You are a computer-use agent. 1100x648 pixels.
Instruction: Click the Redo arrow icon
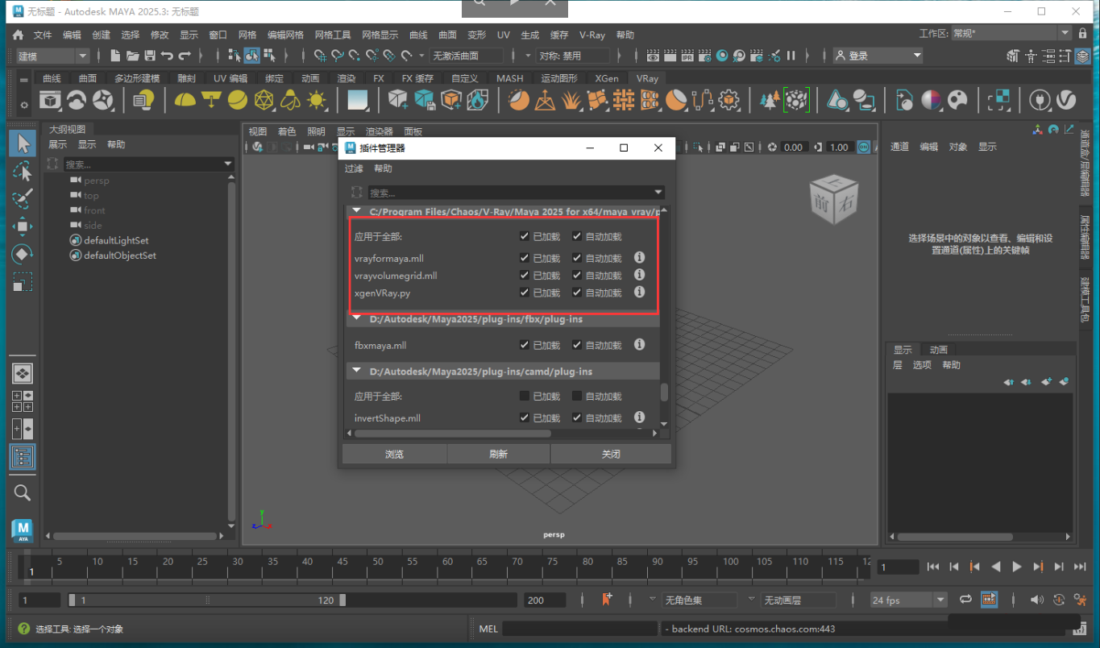[185, 56]
